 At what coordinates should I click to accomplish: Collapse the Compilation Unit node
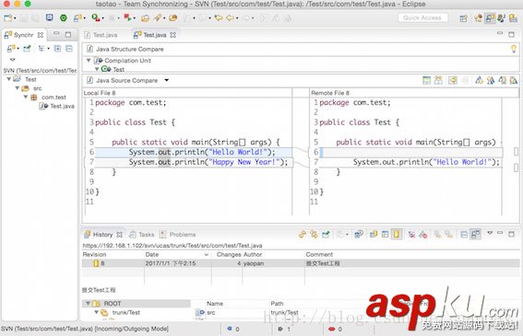(x=89, y=60)
